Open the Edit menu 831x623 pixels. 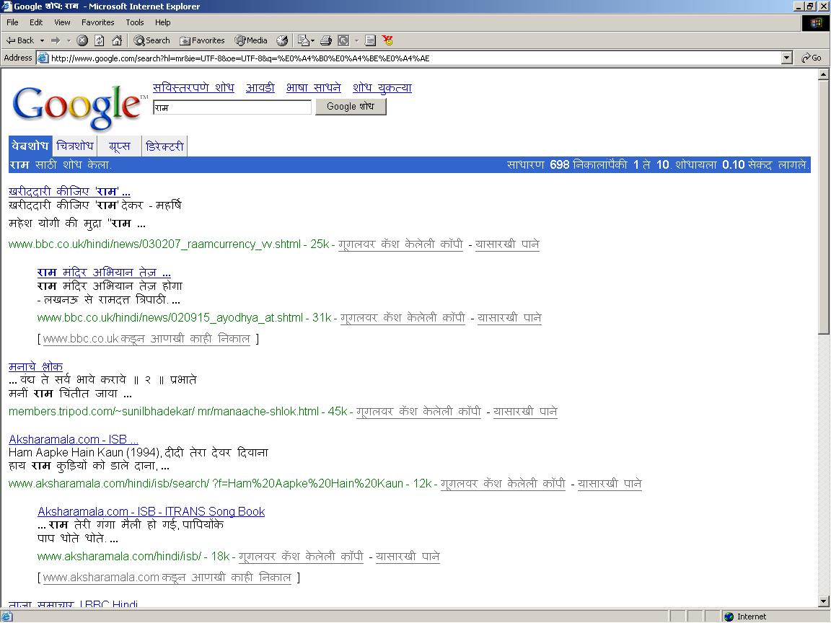click(36, 22)
